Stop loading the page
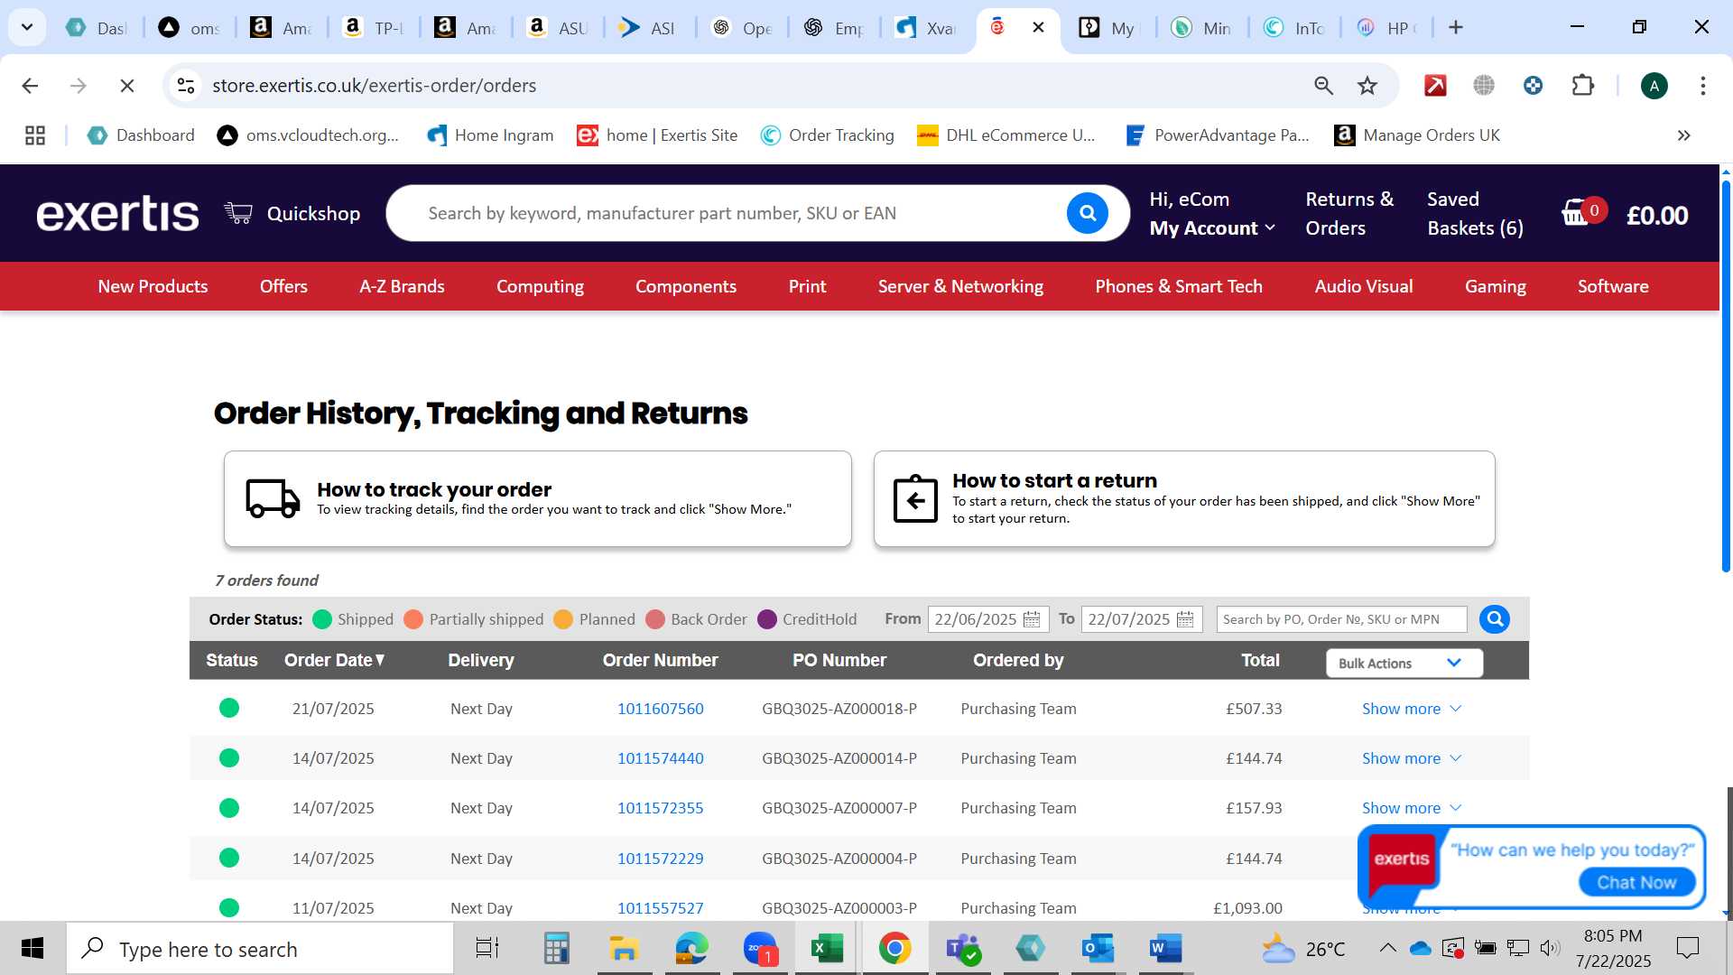Image resolution: width=1733 pixels, height=975 pixels. [127, 86]
